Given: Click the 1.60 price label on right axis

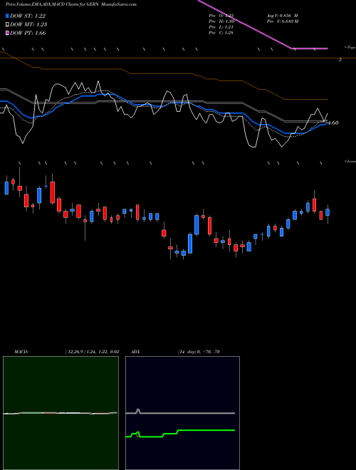Looking at the screenshot, I should pos(333,122).
